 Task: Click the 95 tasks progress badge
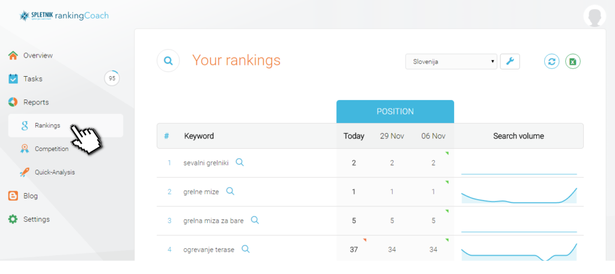pos(112,79)
